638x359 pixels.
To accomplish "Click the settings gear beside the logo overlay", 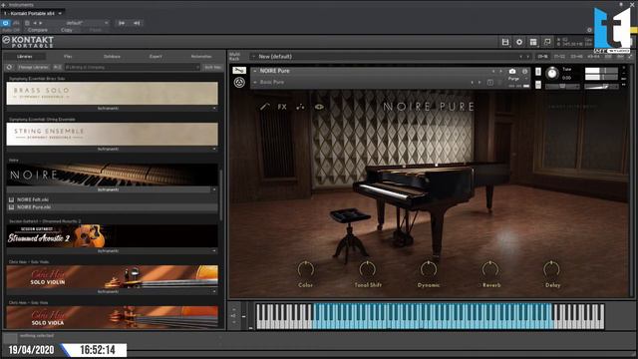I will click(589, 30).
